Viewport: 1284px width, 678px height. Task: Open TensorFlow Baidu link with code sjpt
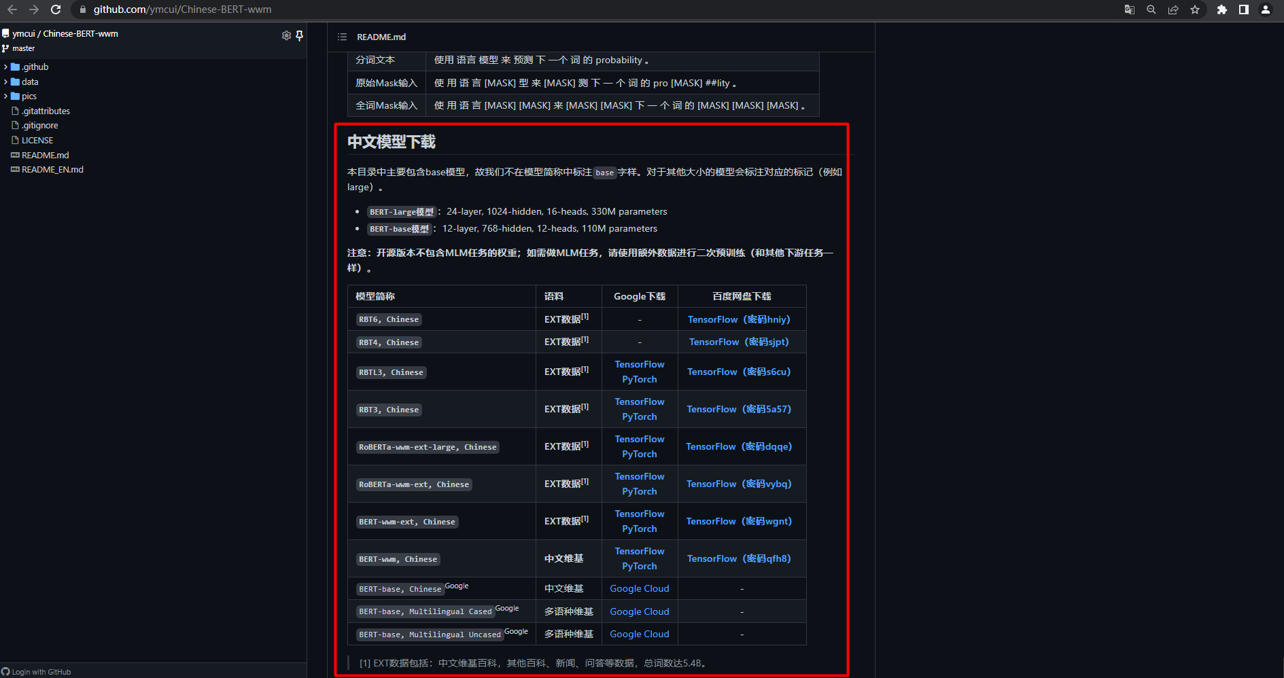click(739, 342)
